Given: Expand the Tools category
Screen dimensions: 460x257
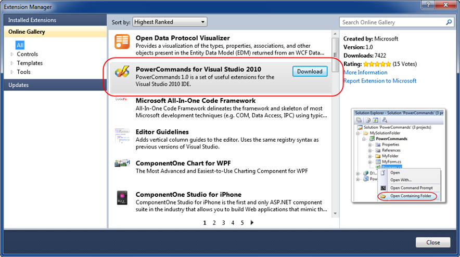Looking at the screenshot, I should point(12,72).
